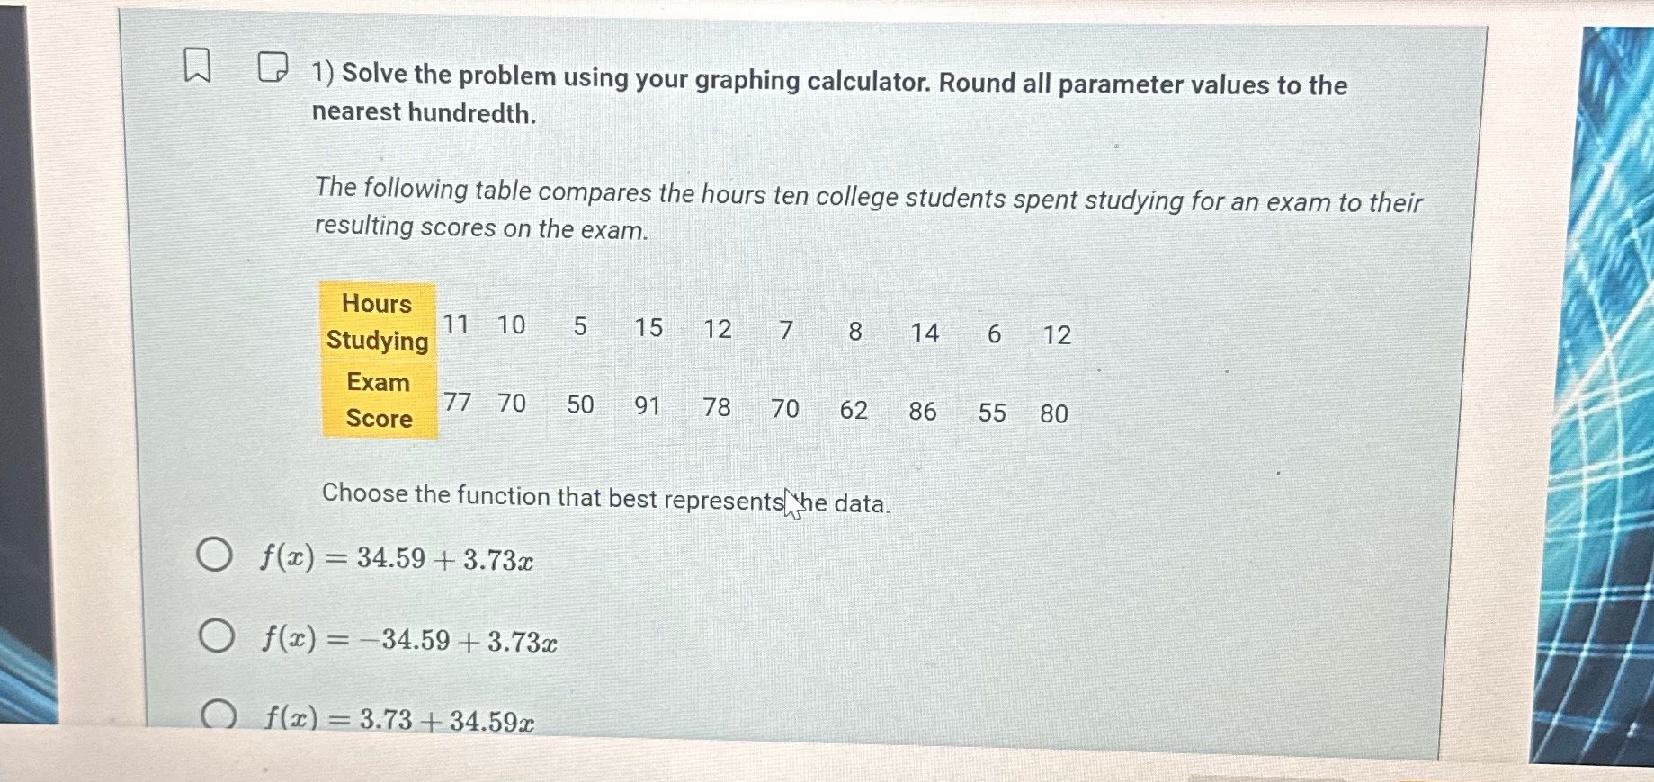Image resolution: width=1654 pixels, height=782 pixels.
Task: Click the cursor position near 'the data' text
Action: (x=791, y=503)
